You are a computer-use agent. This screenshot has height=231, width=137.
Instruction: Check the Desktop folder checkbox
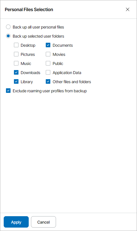click(16, 45)
